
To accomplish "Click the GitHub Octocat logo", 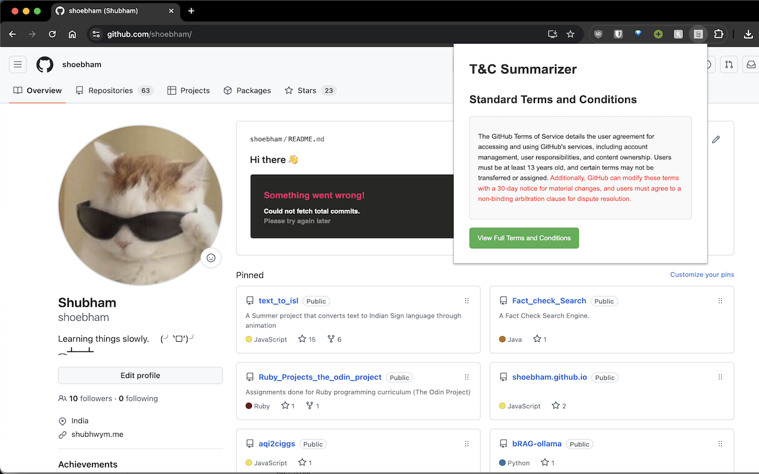I will pyautogui.click(x=45, y=65).
